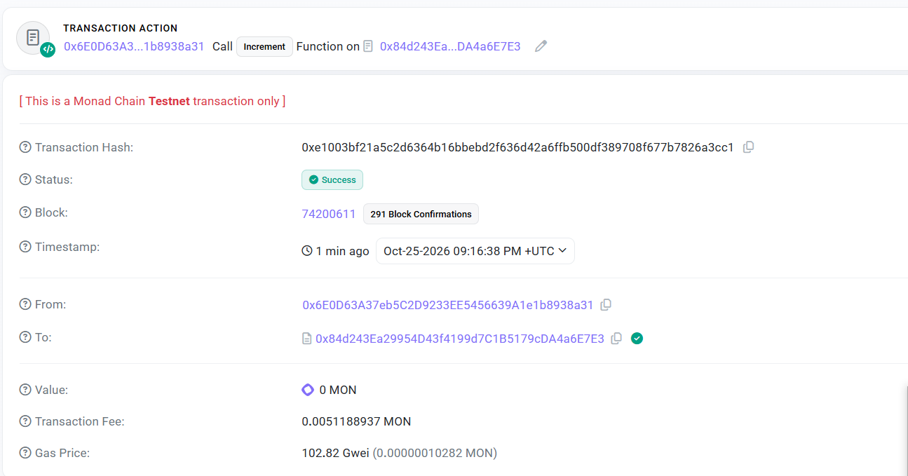
Task: Click the green verified checkmark icon
Action: pyautogui.click(x=637, y=339)
